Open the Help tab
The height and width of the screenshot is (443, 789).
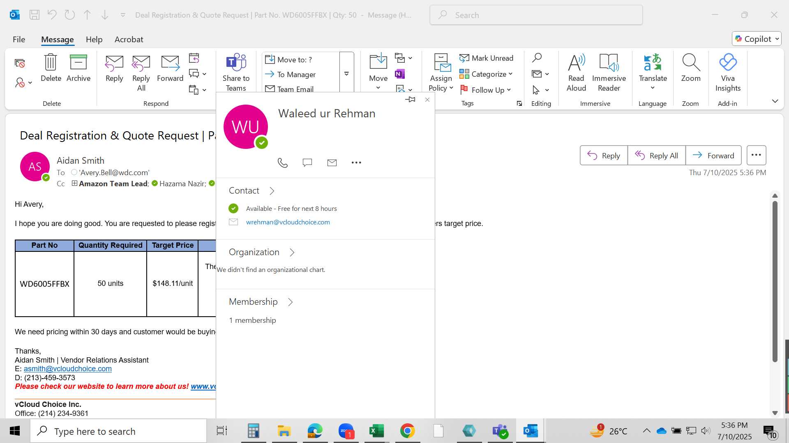point(94,39)
